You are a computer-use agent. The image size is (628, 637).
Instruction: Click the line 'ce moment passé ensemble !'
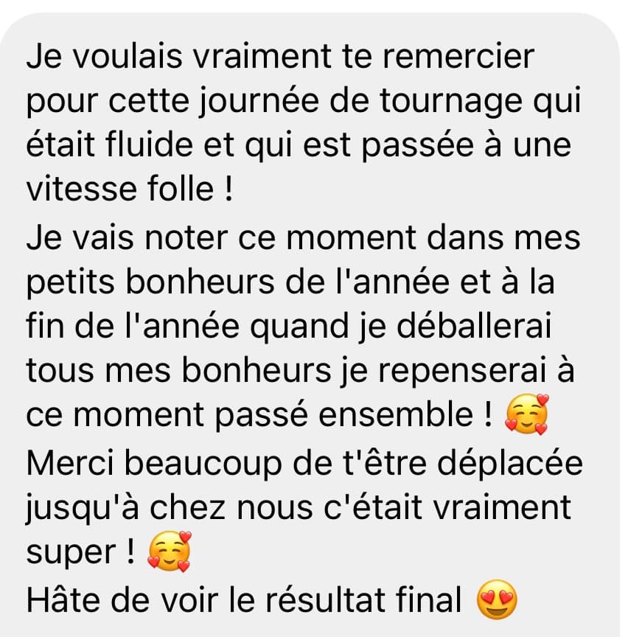pos(259,414)
